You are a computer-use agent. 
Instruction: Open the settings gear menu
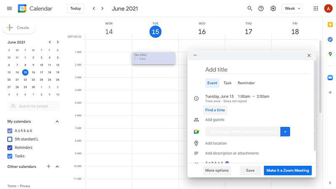[273, 8]
